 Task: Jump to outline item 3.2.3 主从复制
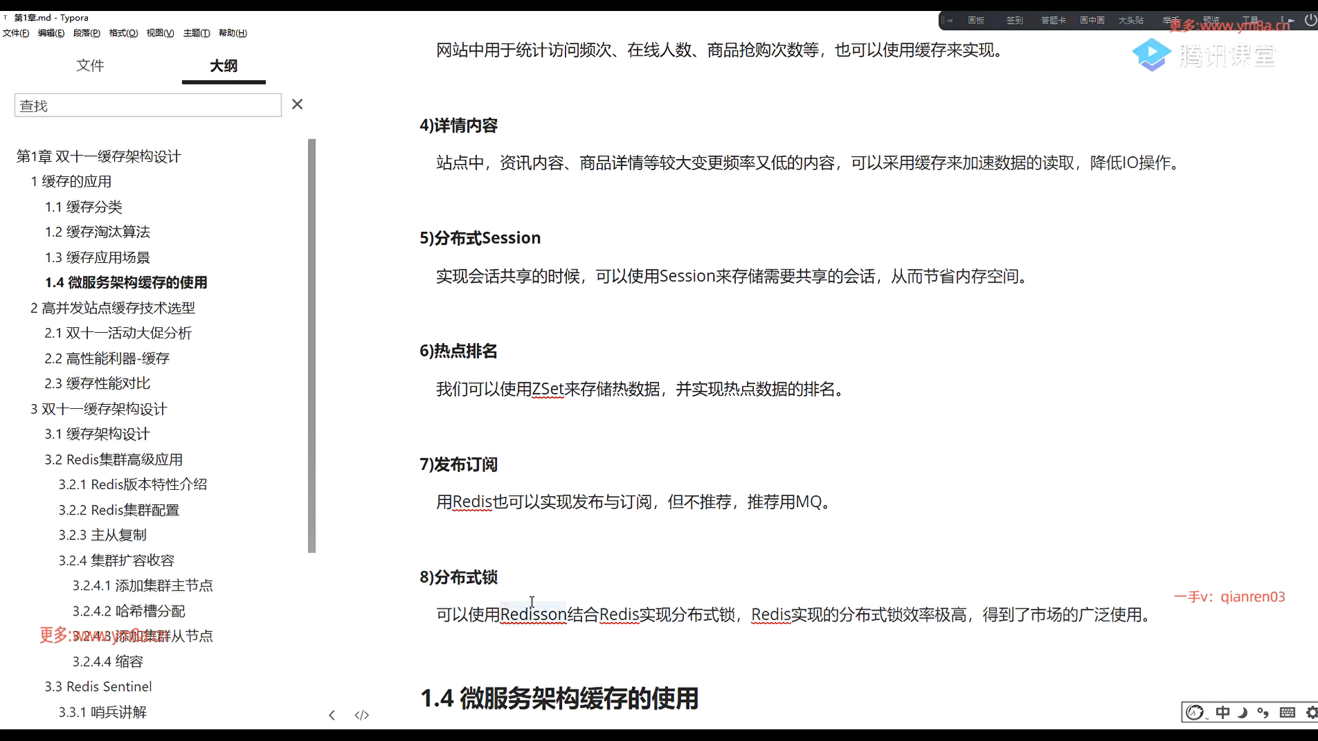point(102,534)
